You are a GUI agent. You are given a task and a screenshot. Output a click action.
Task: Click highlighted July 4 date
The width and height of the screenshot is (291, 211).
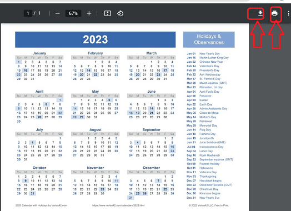[x=32, y=143]
